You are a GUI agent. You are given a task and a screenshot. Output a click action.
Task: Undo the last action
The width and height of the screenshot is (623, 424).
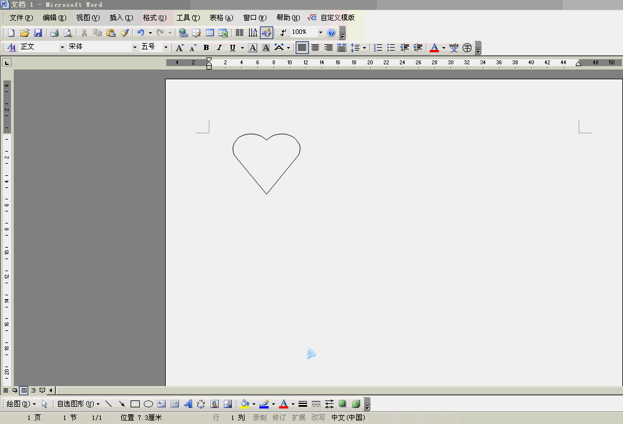coord(141,33)
